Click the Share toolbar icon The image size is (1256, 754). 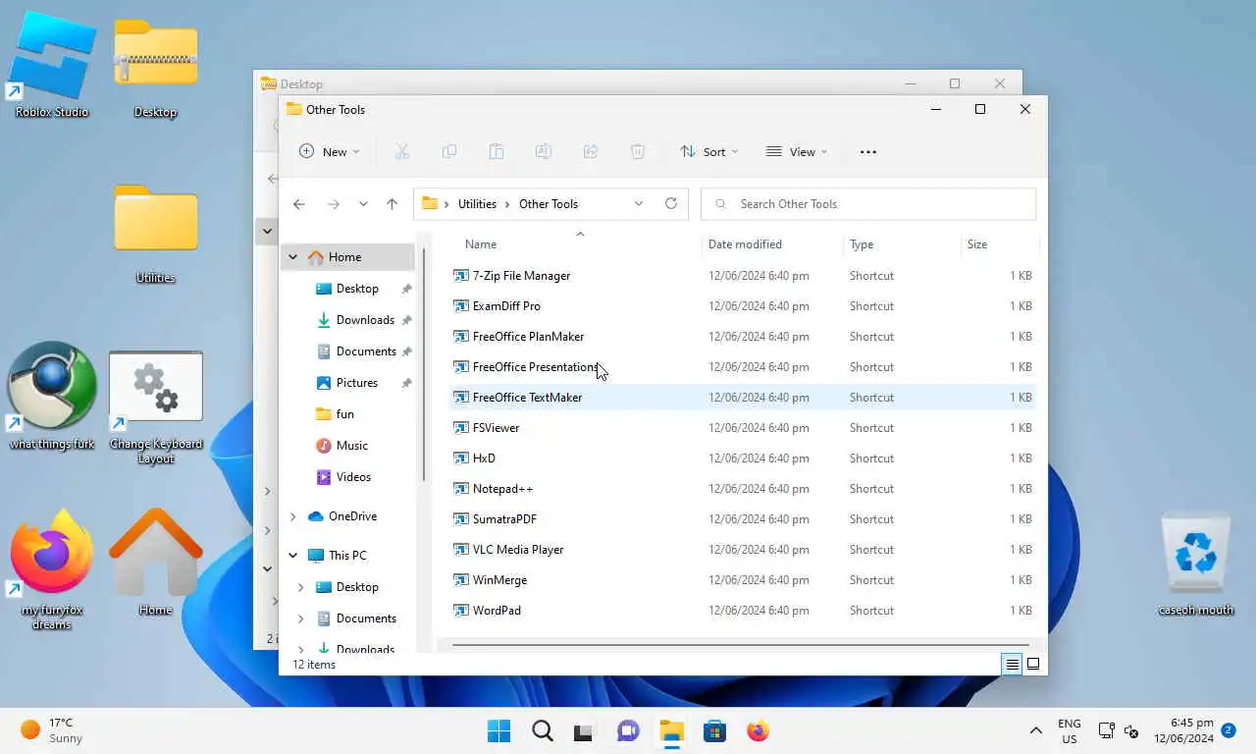590,151
